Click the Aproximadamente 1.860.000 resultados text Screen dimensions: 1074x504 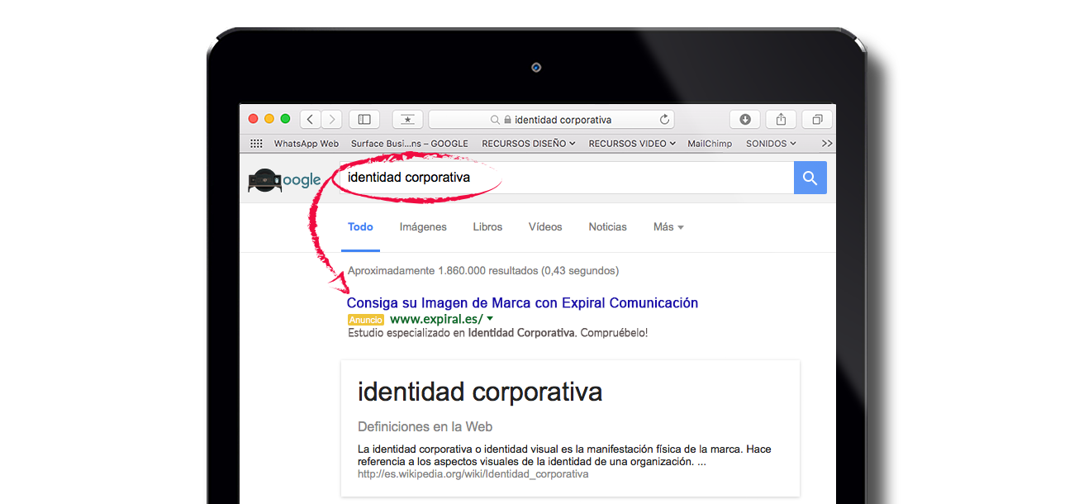pos(483,270)
